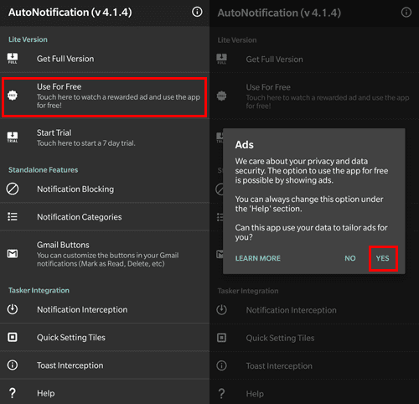Click the Lite Version section header in left screen
Image resolution: width=419 pixels, height=404 pixels.
pos(28,39)
